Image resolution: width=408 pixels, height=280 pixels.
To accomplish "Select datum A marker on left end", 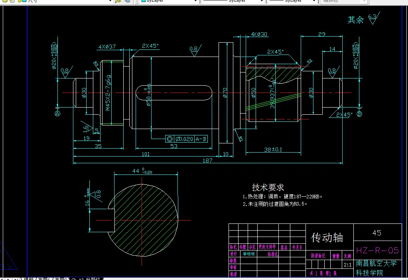I will coord(57,114).
